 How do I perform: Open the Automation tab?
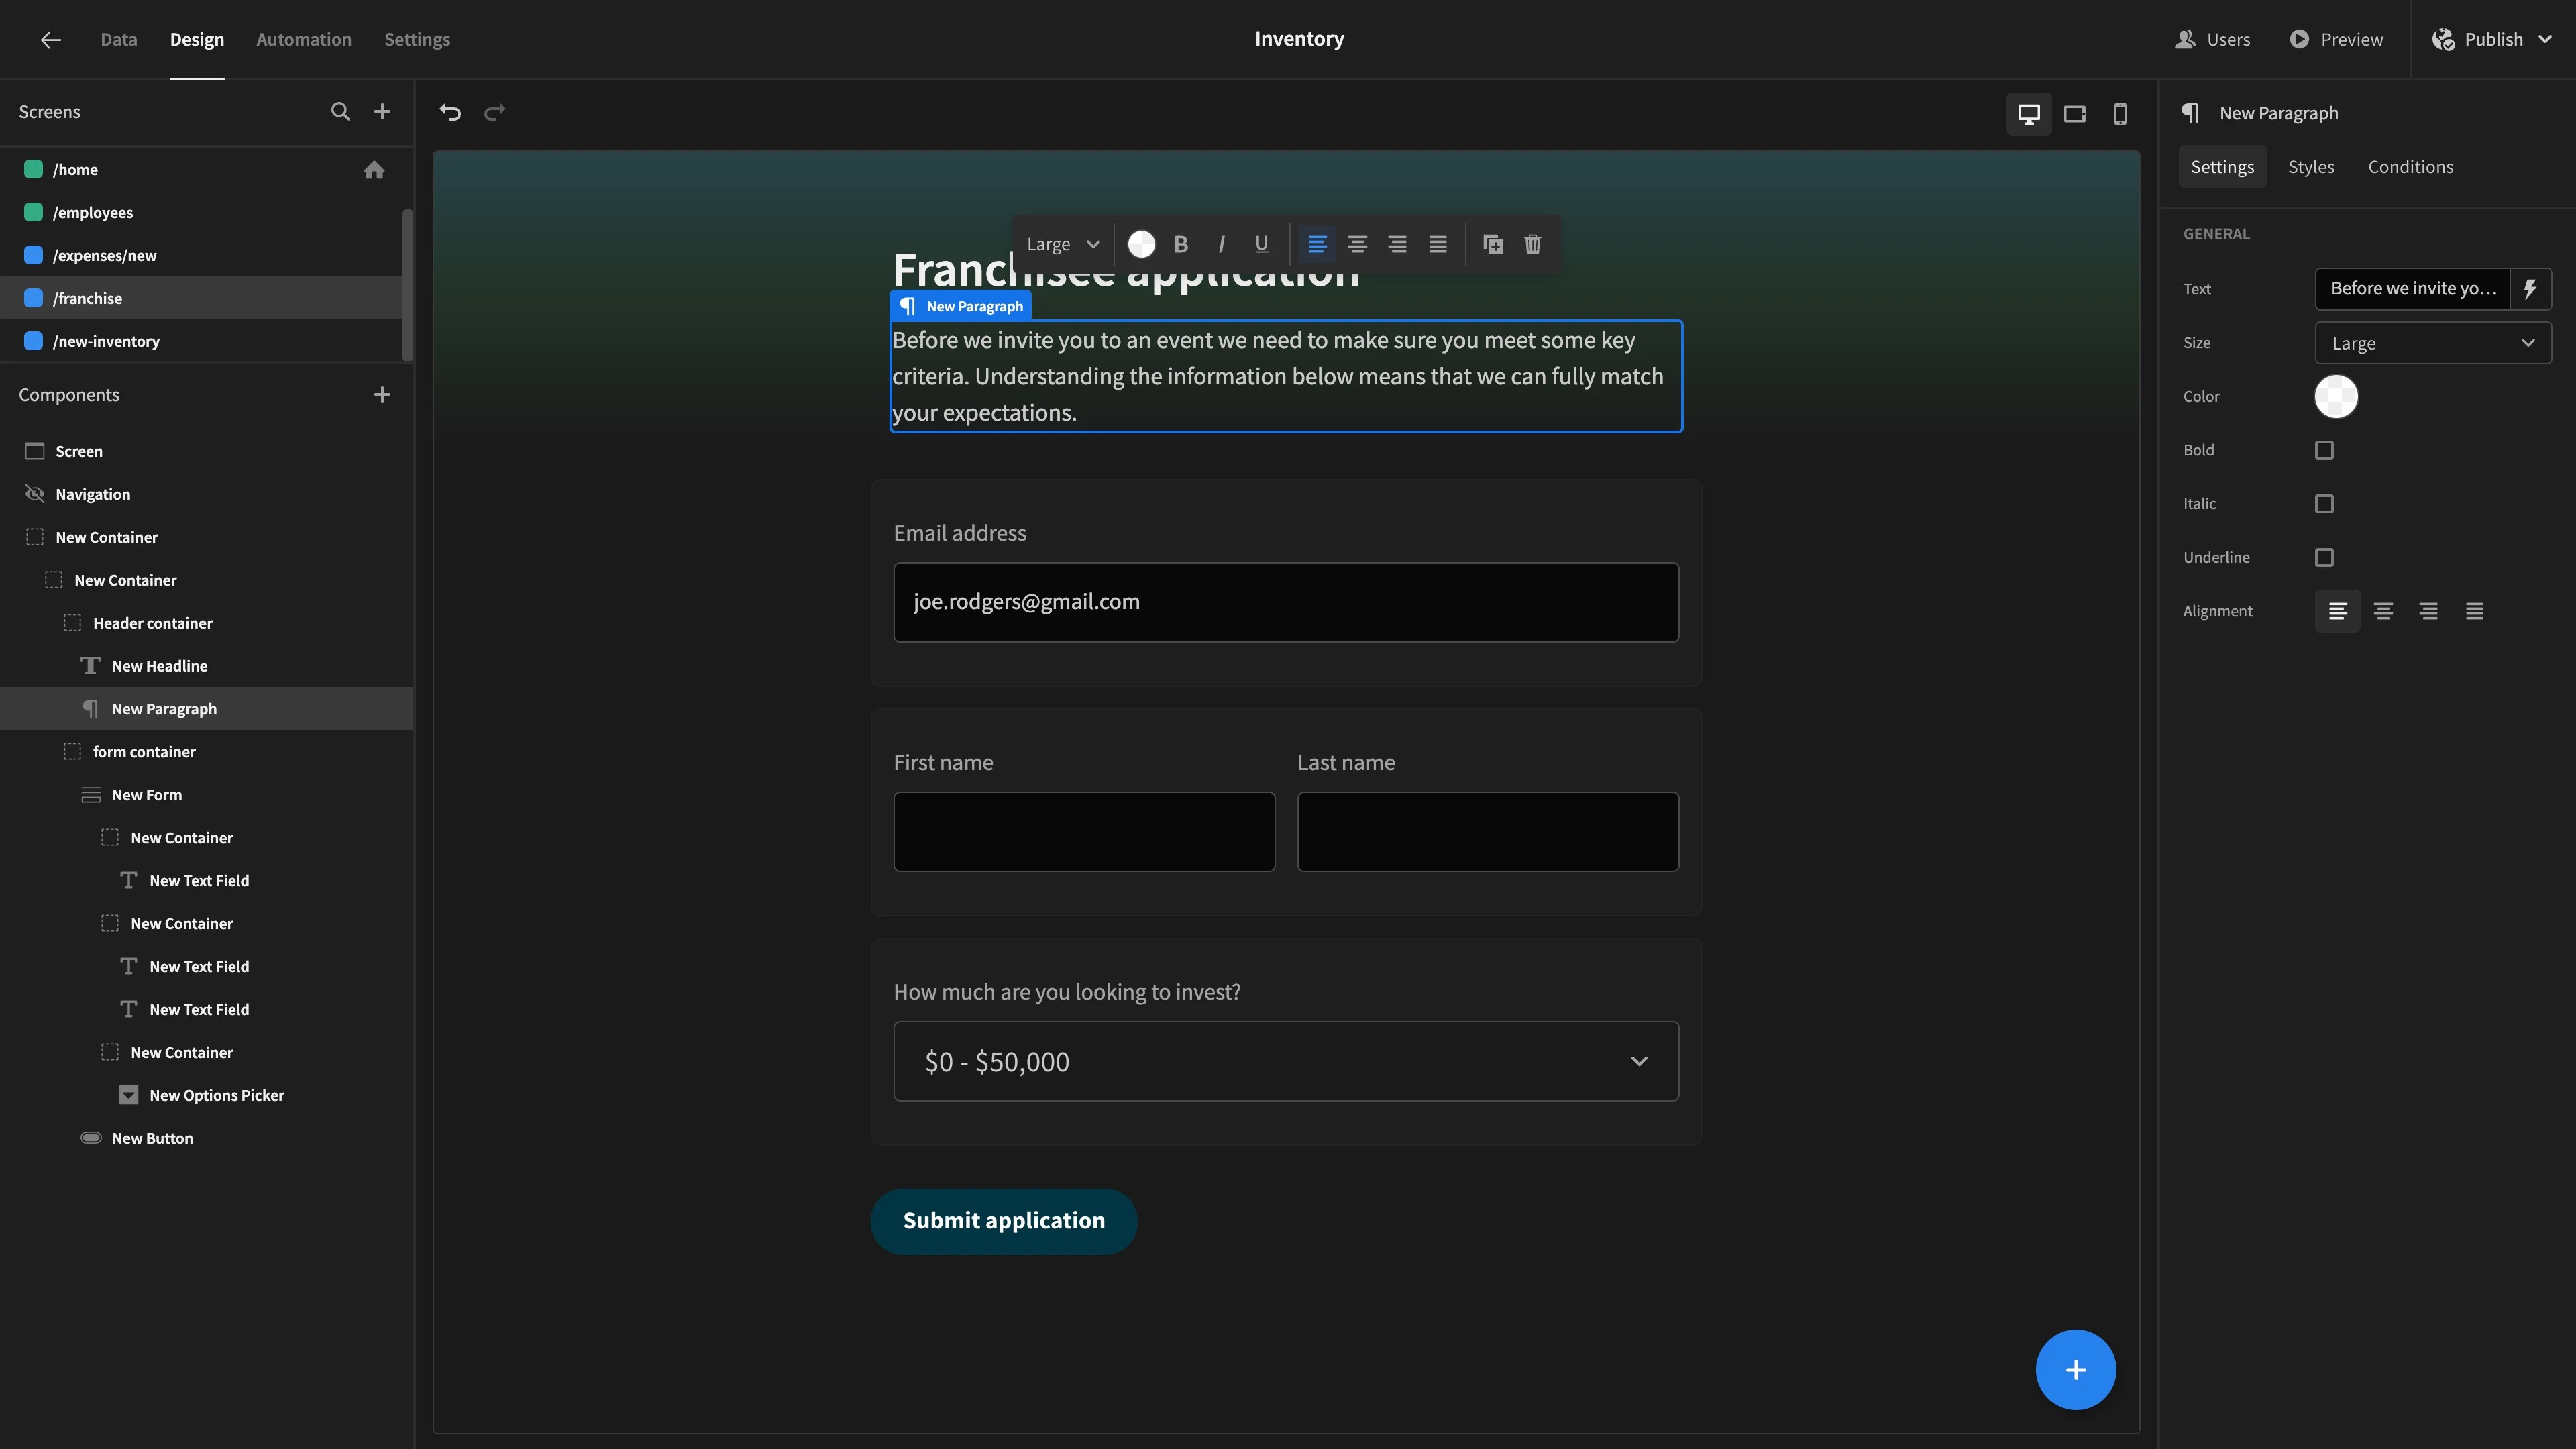click(303, 39)
